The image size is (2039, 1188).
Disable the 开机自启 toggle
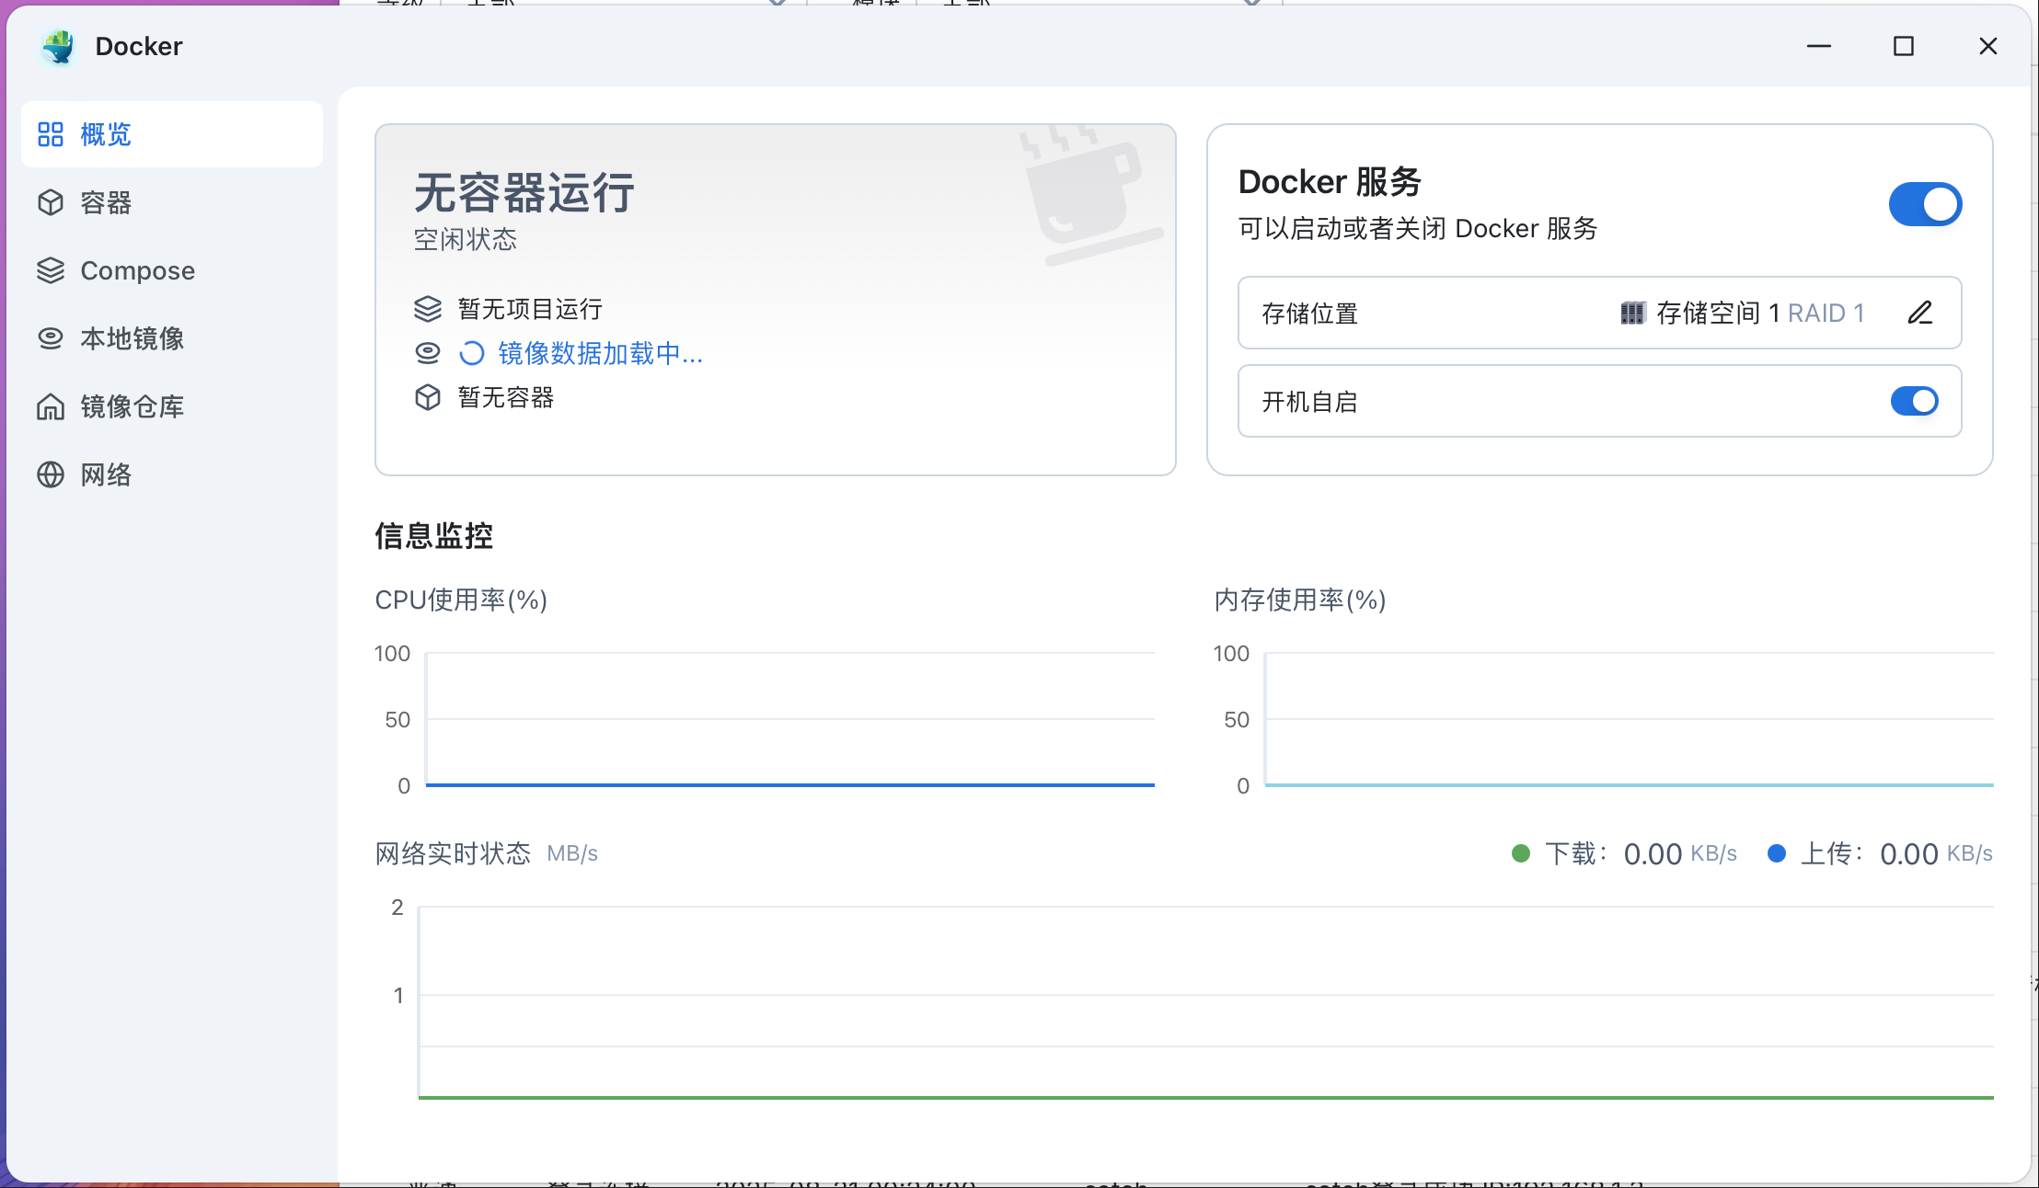(x=1914, y=401)
